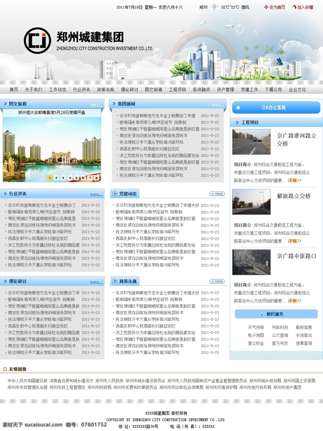Screen dimensions: 323x431
Task: Open 工程项目 in the navigation bar
Action: [x=177, y=89]
